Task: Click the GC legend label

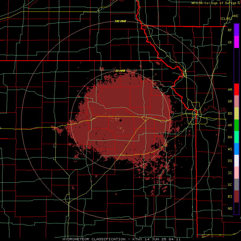Action: coord(230,185)
